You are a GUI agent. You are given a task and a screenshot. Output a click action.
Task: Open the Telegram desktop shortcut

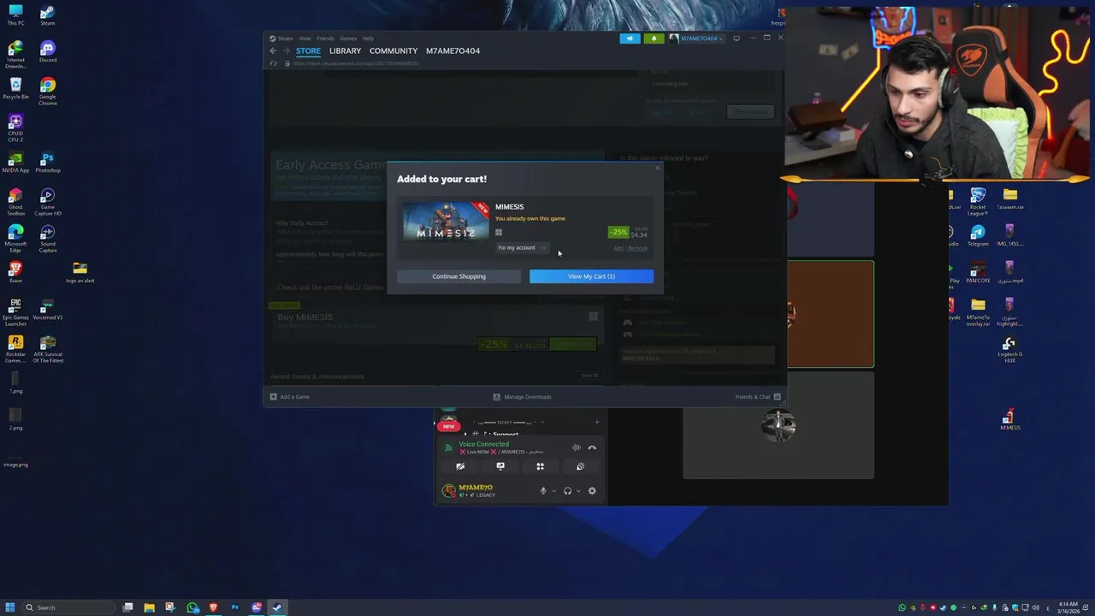tap(978, 236)
